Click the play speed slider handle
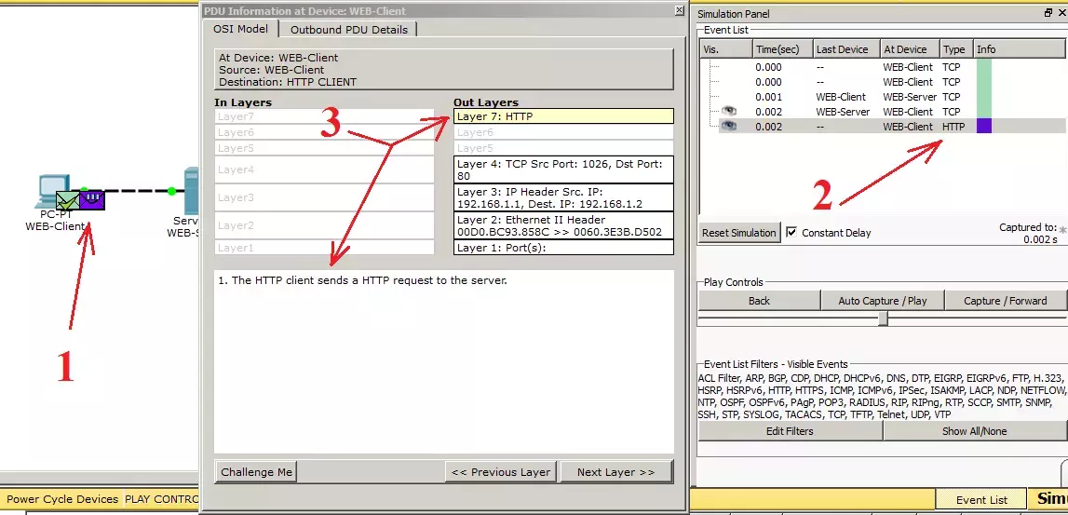This screenshot has height=515, width=1068. [x=883, y=318]
